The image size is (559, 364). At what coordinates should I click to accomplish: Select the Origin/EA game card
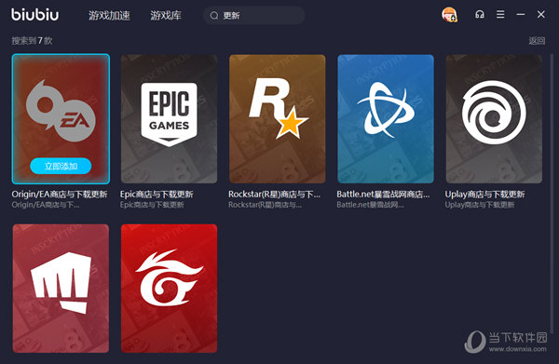point(61,119)
